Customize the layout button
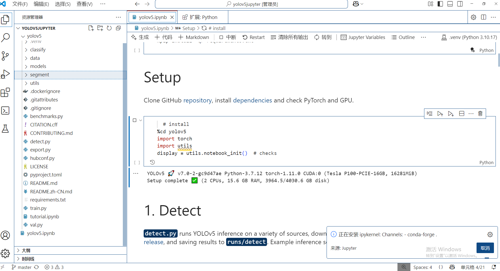Viewport: 500px width, 271px height. tap(430, 4)
